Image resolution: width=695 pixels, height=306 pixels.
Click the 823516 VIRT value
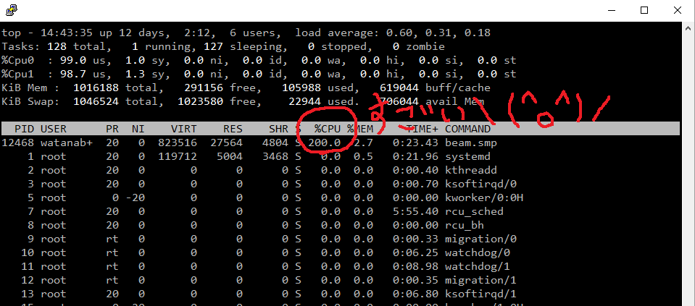[178, 143]
